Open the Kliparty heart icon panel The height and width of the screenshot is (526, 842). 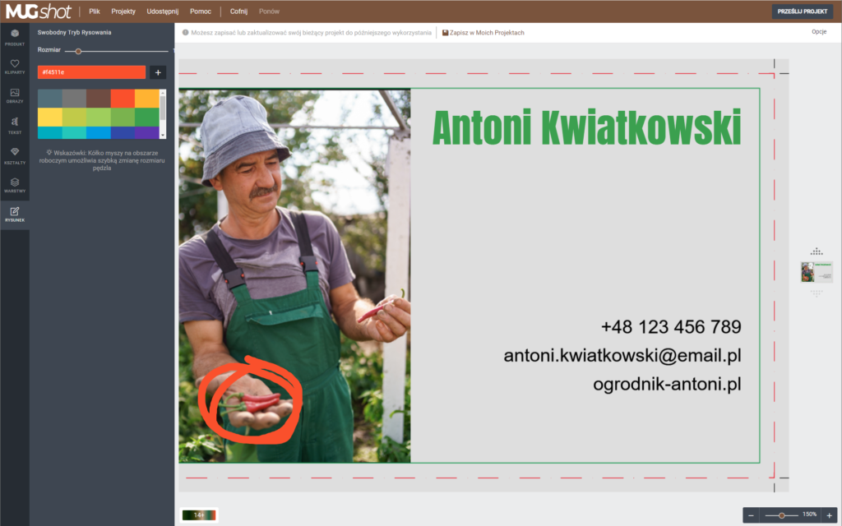click(15, 67)
